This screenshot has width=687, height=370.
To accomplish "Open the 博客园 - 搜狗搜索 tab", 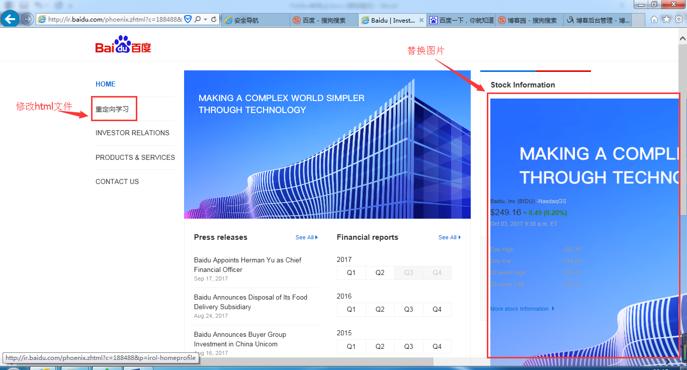I will 529,21.
